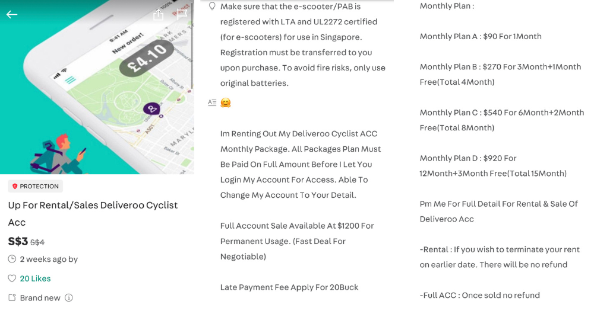Open the Deliveroo listing photo
Viewport: 594px width, 311px height.
click(x=97, y=87)
